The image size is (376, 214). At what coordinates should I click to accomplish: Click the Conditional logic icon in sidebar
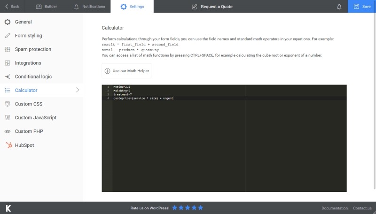tap(8, 76)
